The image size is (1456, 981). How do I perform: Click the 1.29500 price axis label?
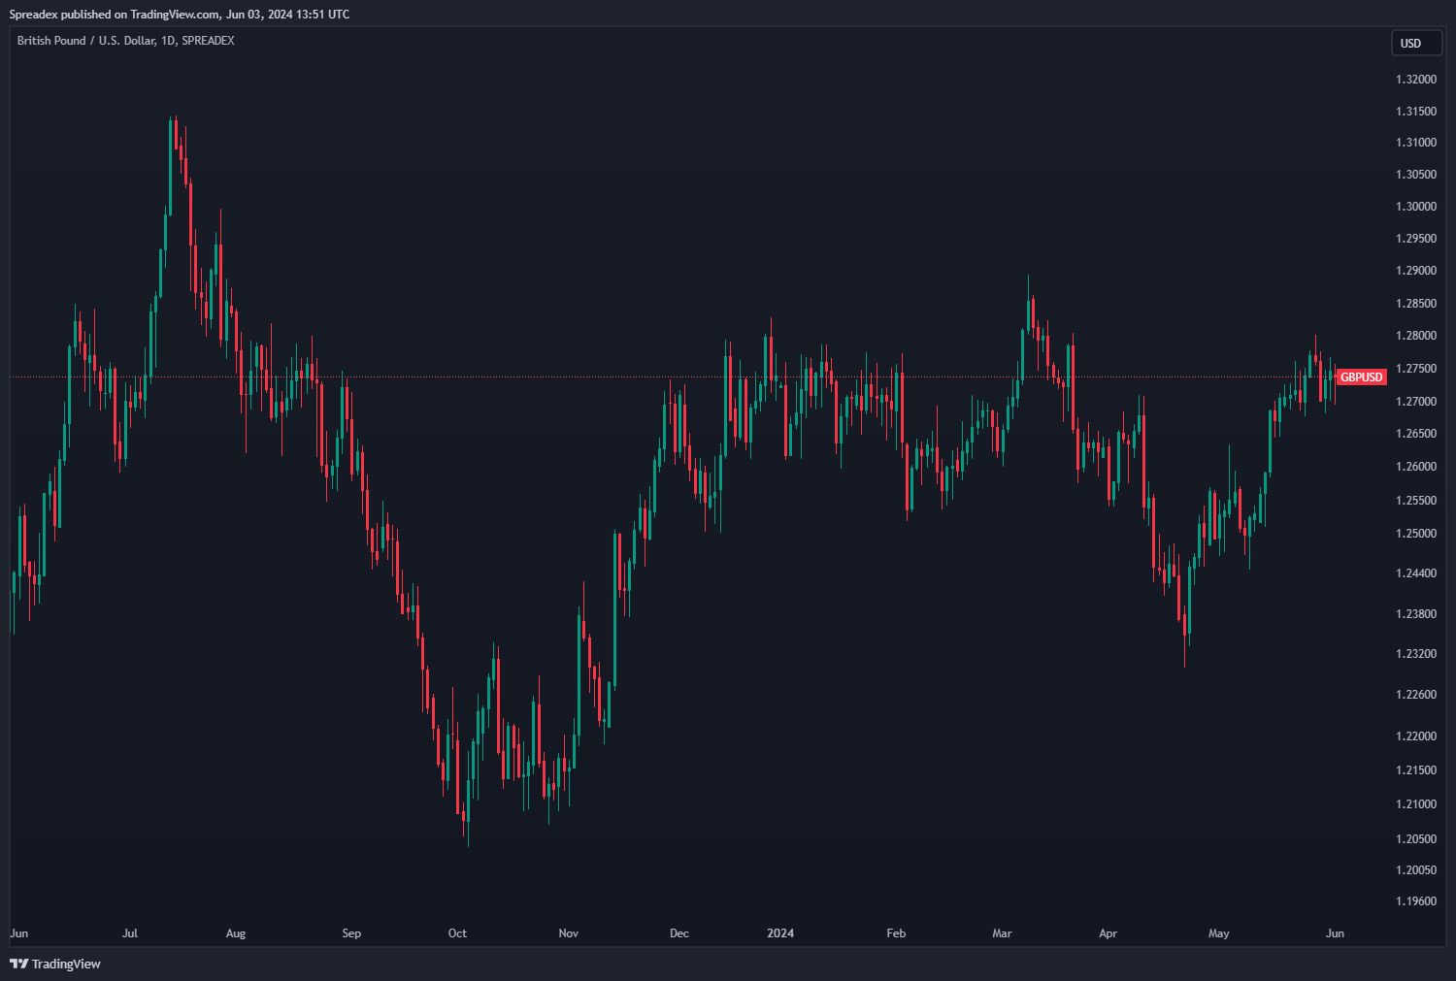tap(1416, 239)
